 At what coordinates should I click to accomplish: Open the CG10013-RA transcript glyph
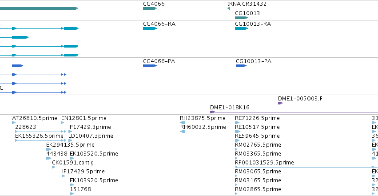point(241,28)
